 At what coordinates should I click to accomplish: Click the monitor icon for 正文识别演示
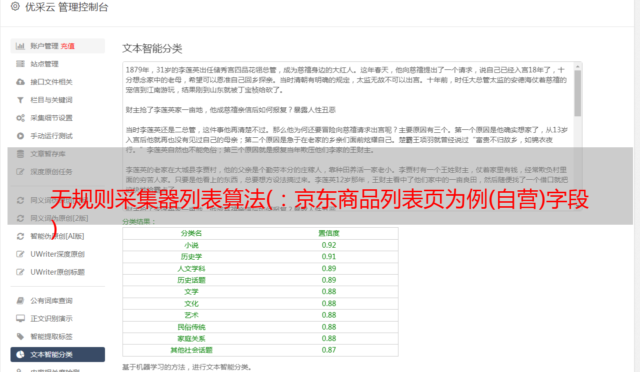[x=20, y=319]
